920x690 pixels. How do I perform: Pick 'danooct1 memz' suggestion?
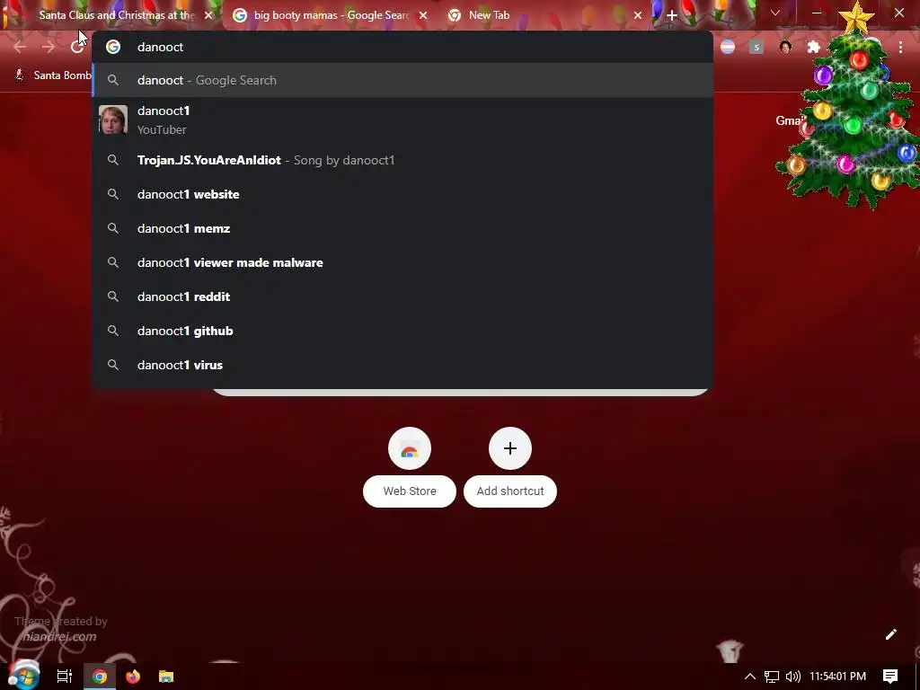402,228
